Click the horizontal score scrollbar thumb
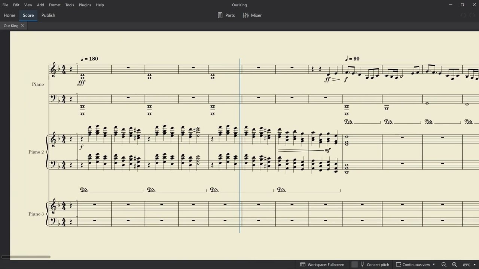Image resolution: width=479 pixels, height=269 pixels. click(x=26, y=257)
